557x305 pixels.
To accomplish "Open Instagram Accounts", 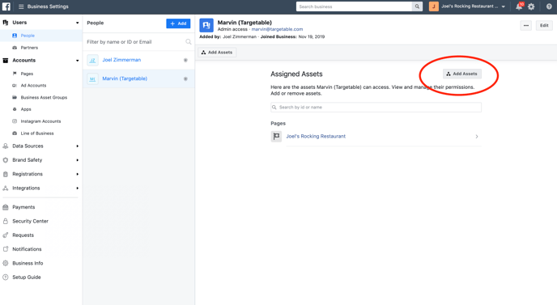I will click(x=40, y=121).
